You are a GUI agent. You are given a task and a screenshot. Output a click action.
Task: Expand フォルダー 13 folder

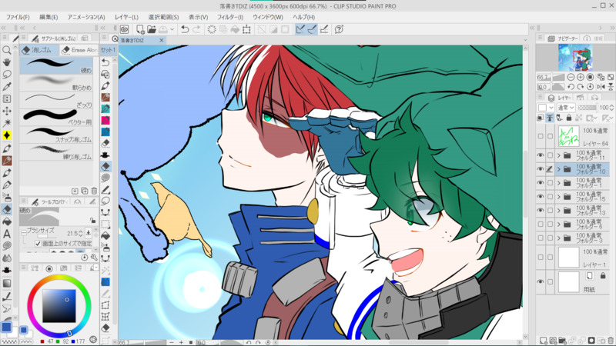click(x=559, y=211)
